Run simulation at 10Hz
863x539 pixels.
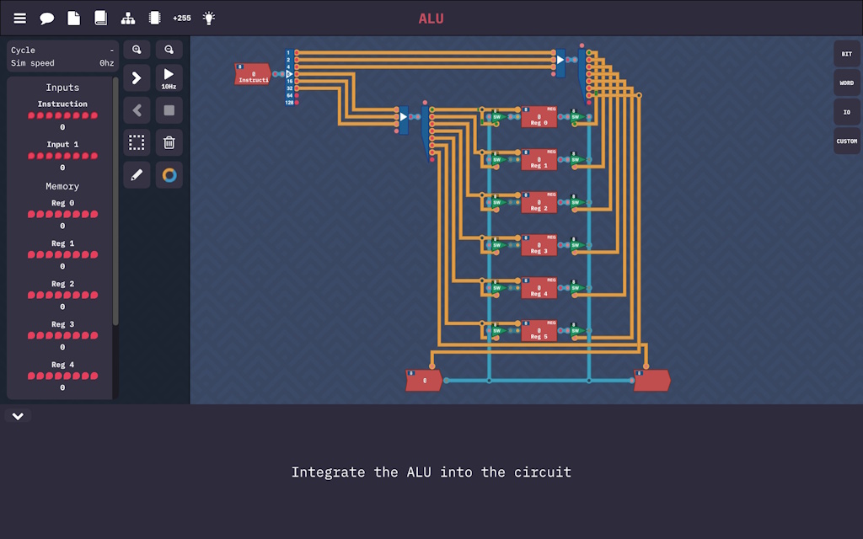(169, 78)
